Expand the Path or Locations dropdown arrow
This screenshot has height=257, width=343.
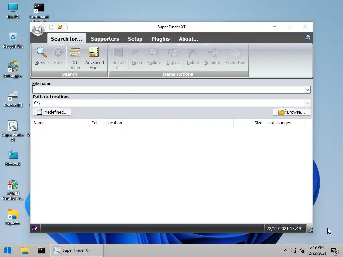pyautogui.click(x=307, y=103)
